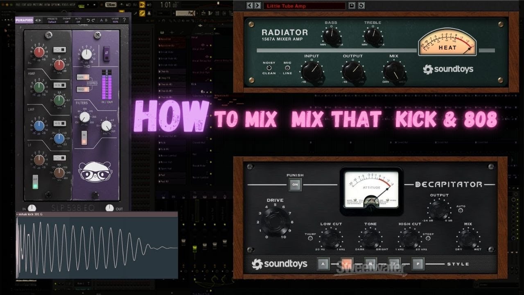
Task: Select style A on Decapitator
Action: point(323,263)
